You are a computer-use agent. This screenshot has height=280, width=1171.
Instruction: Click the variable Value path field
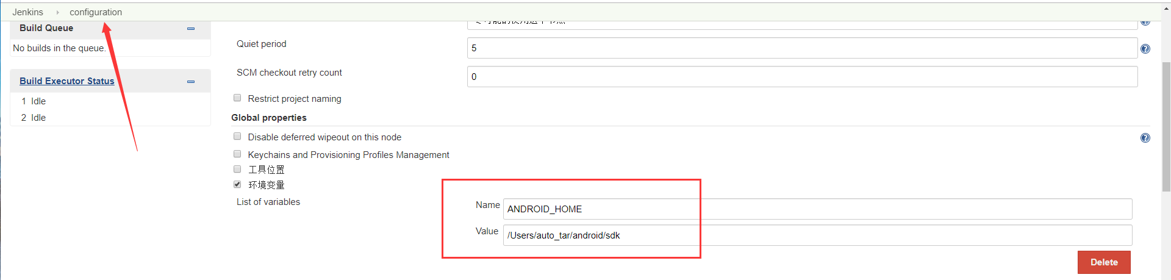click(x=817, y=235)
